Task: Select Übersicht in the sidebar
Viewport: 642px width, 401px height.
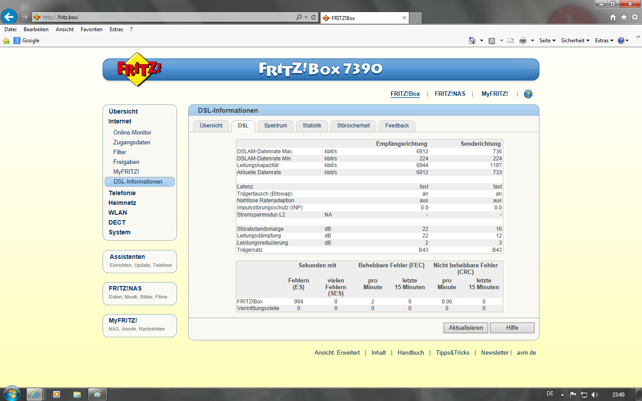Action: pos(123,111)
